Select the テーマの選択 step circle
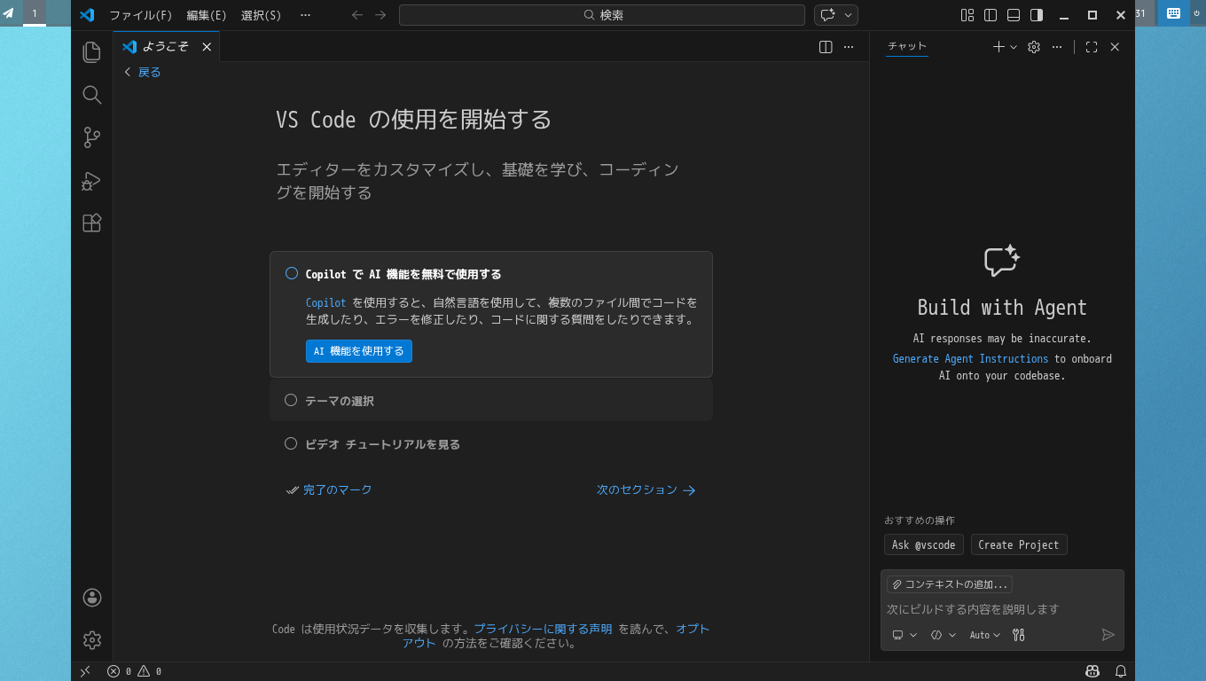 click(x=291, y=401)
